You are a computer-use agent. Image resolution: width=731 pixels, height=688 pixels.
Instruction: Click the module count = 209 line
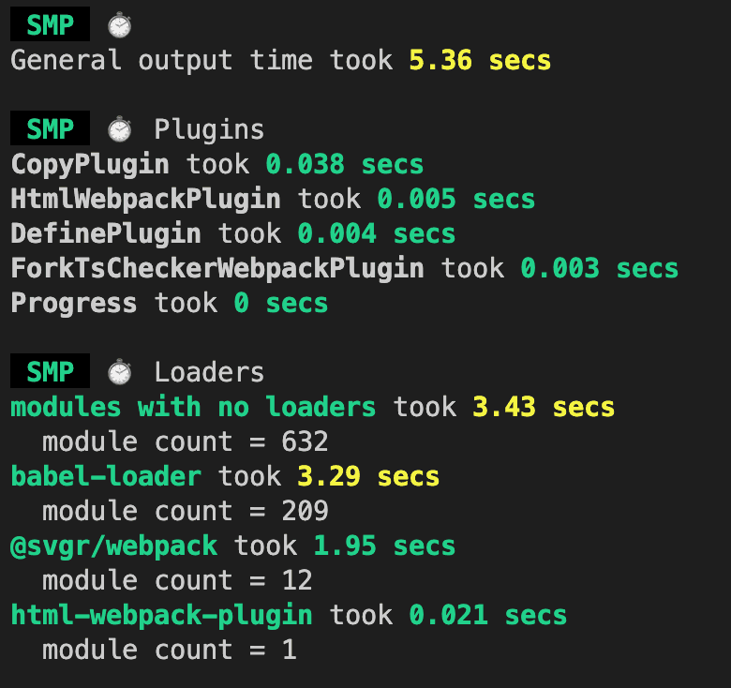pyautogui.click(x=185, y=511)
